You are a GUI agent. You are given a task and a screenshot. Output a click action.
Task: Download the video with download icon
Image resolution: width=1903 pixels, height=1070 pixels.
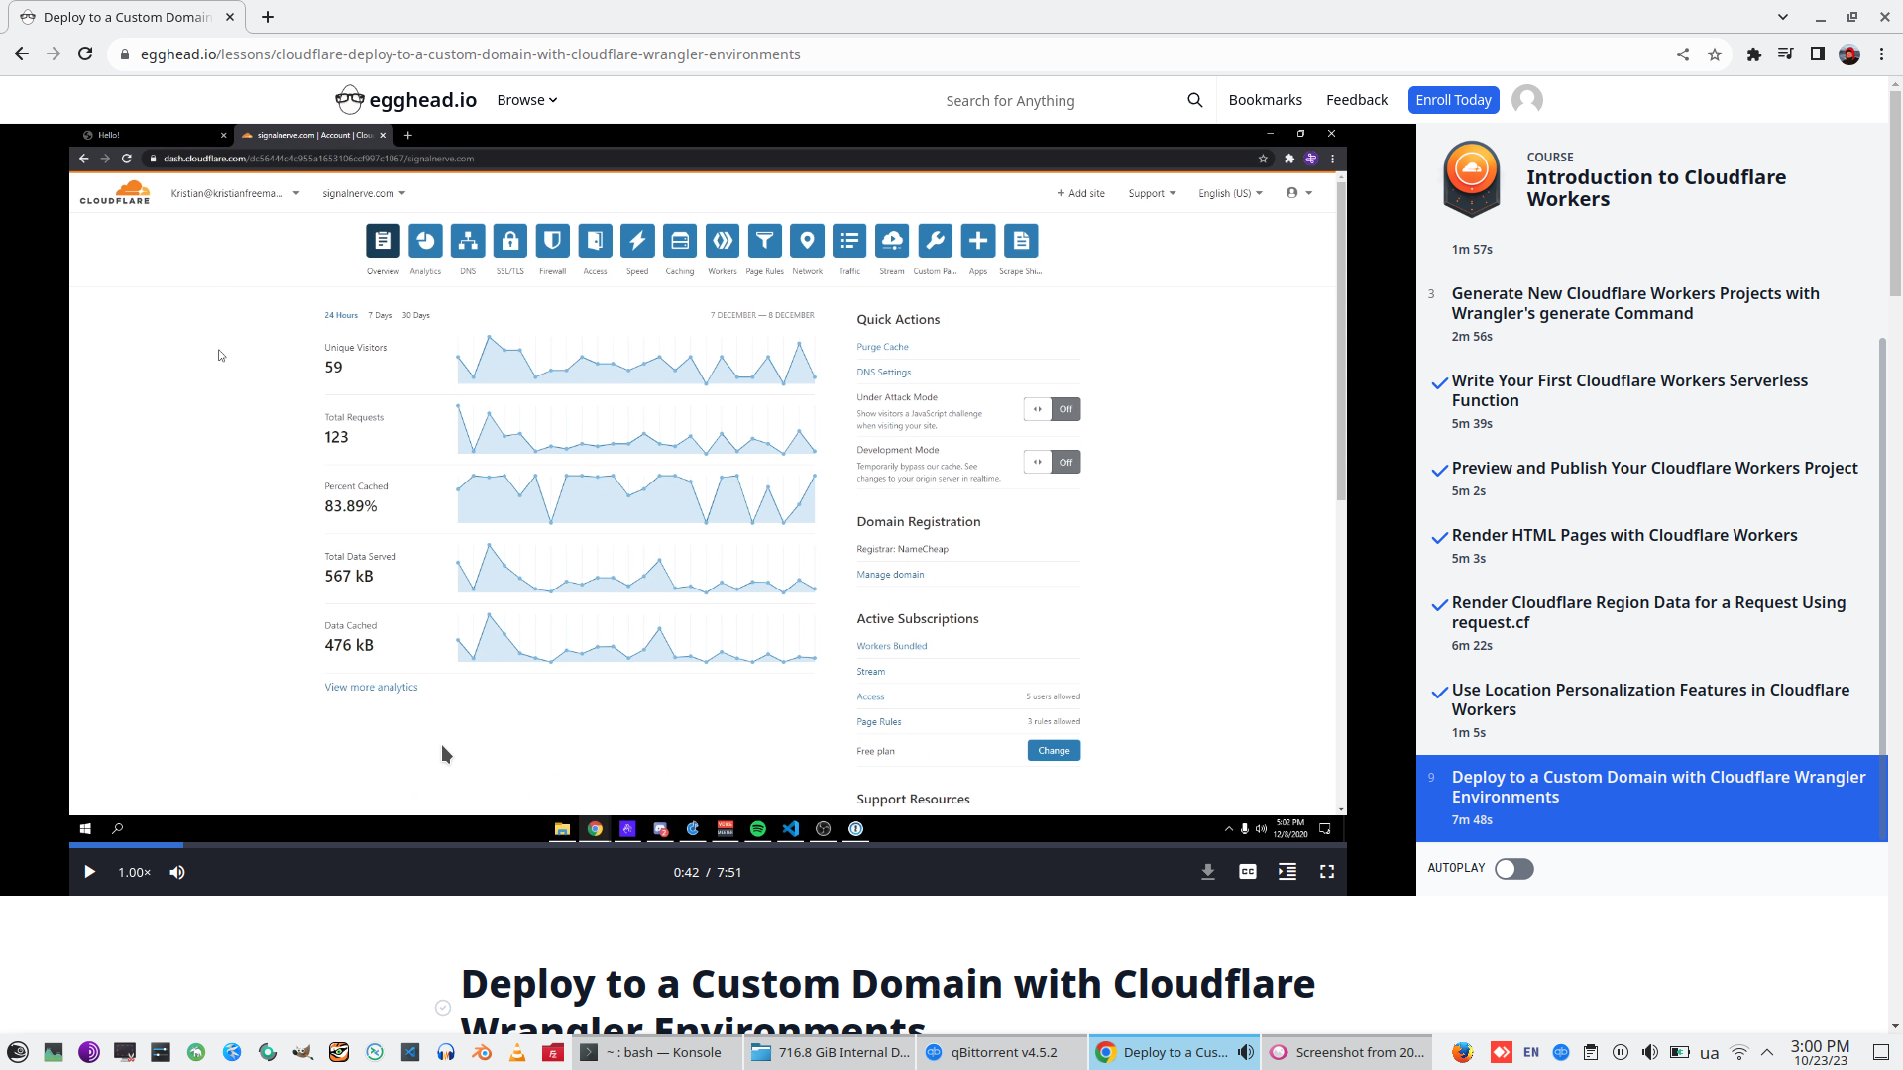click(1208, 872)
